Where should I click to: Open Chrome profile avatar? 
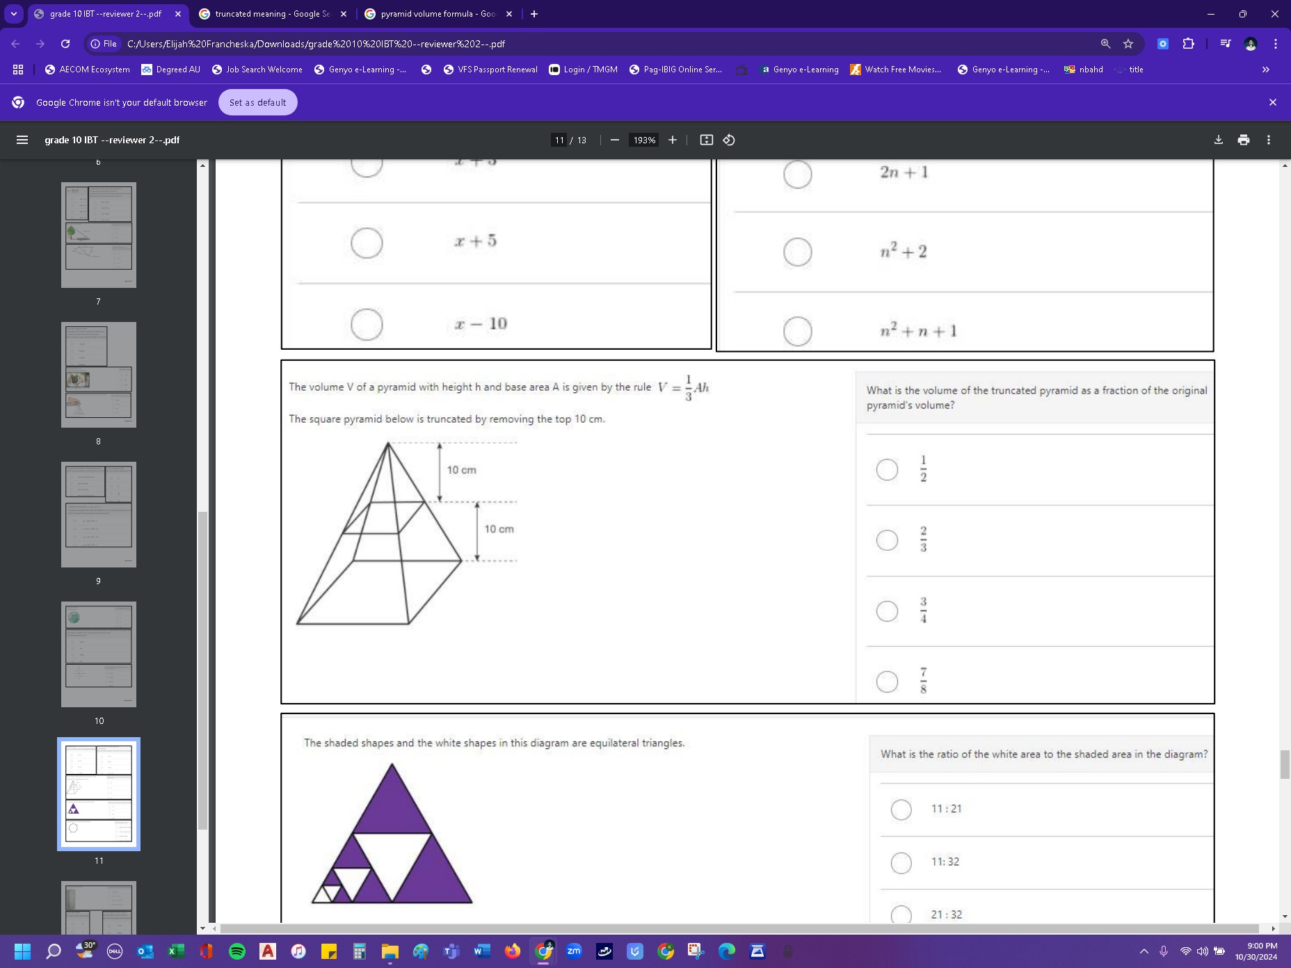1250,44
